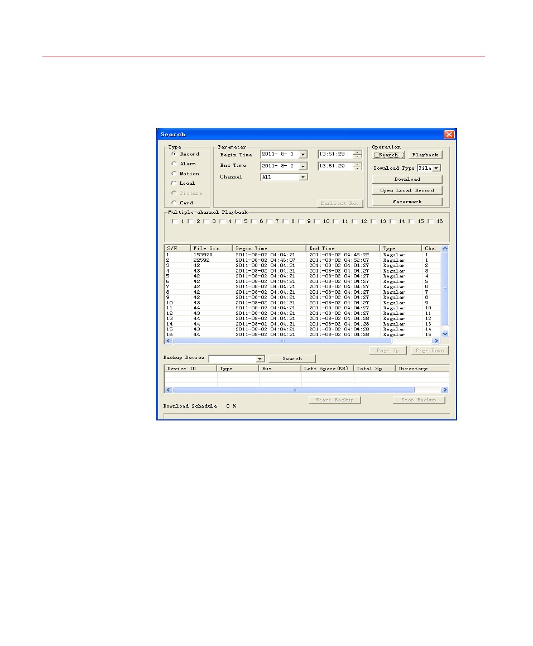Check multiple-channel playback box 10

point(317,221)
